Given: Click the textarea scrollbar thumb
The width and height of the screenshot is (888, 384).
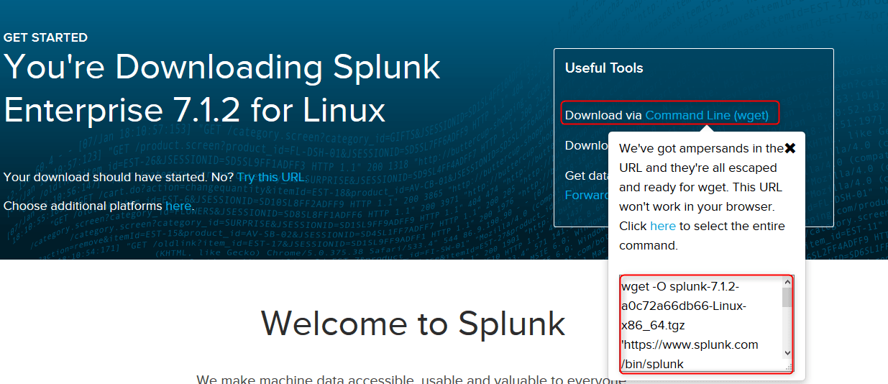Looking at the screenshot, I should pos(787,297).
